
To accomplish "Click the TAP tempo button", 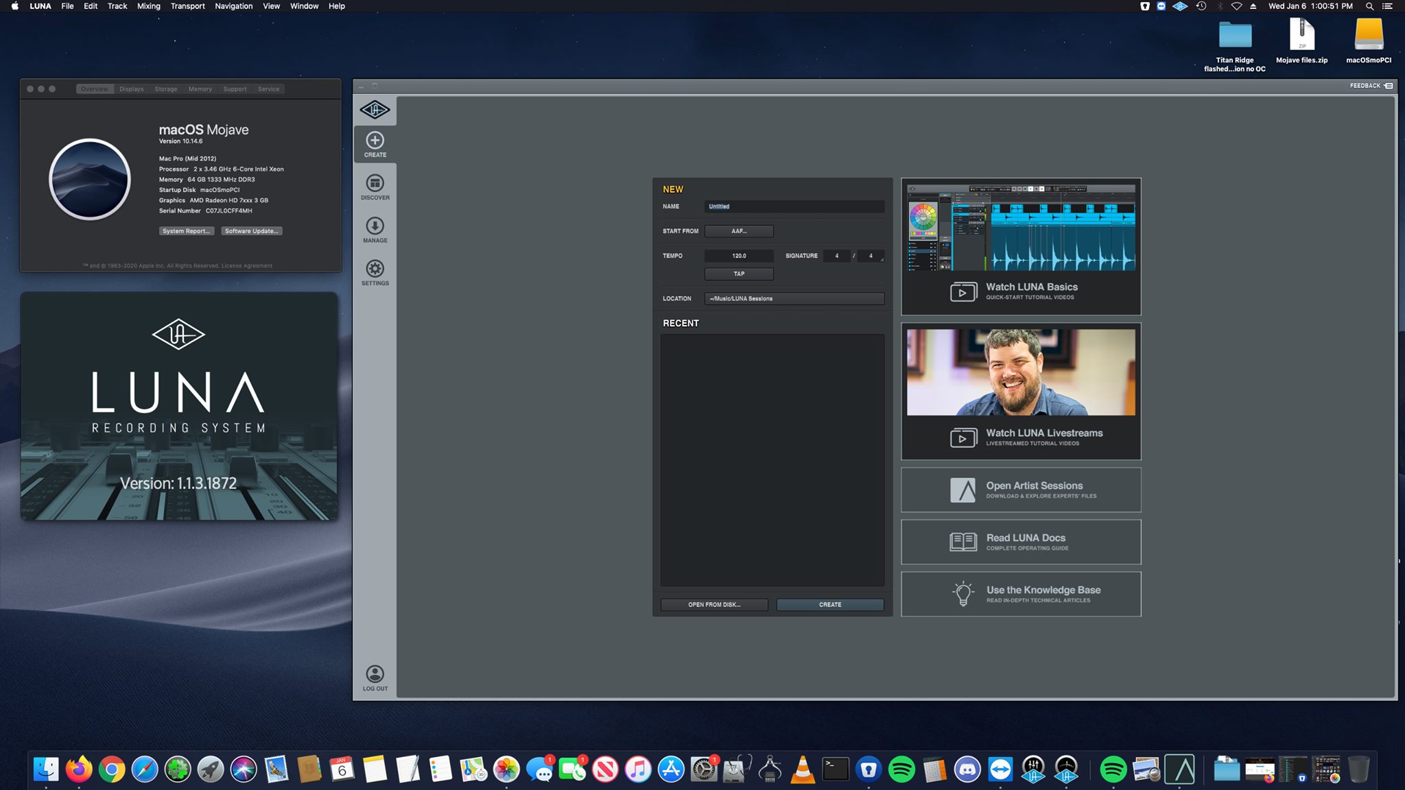I will click(x=739, y=274).
